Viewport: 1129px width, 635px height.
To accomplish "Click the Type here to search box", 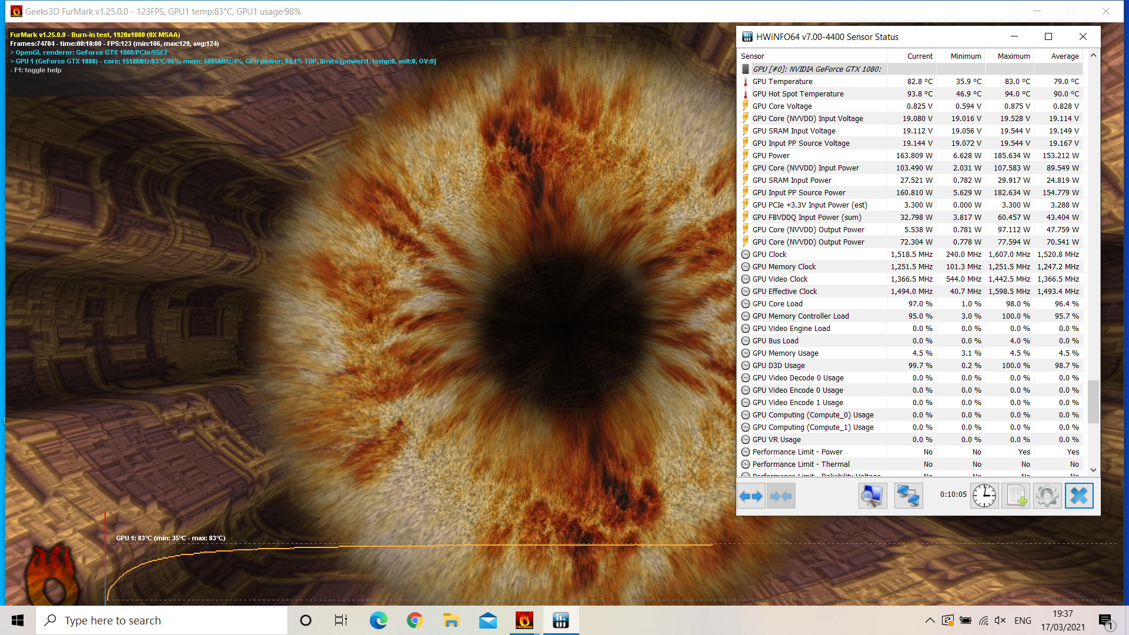I will [162, 620].
